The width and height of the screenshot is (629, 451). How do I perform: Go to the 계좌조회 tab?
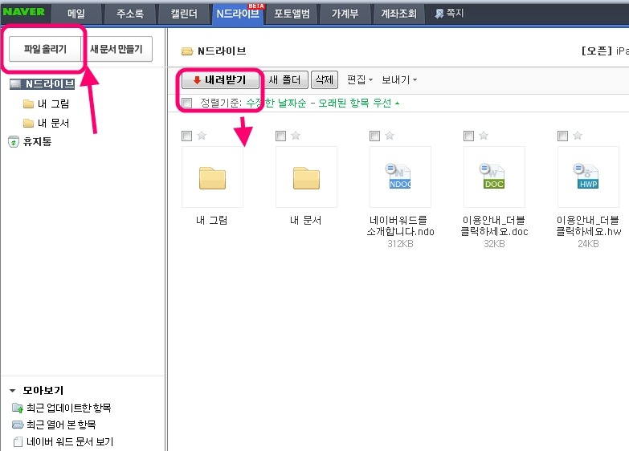398,14
